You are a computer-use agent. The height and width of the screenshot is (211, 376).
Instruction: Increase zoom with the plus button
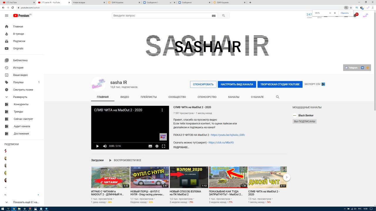pyautogui.click(x=335, y=13)
